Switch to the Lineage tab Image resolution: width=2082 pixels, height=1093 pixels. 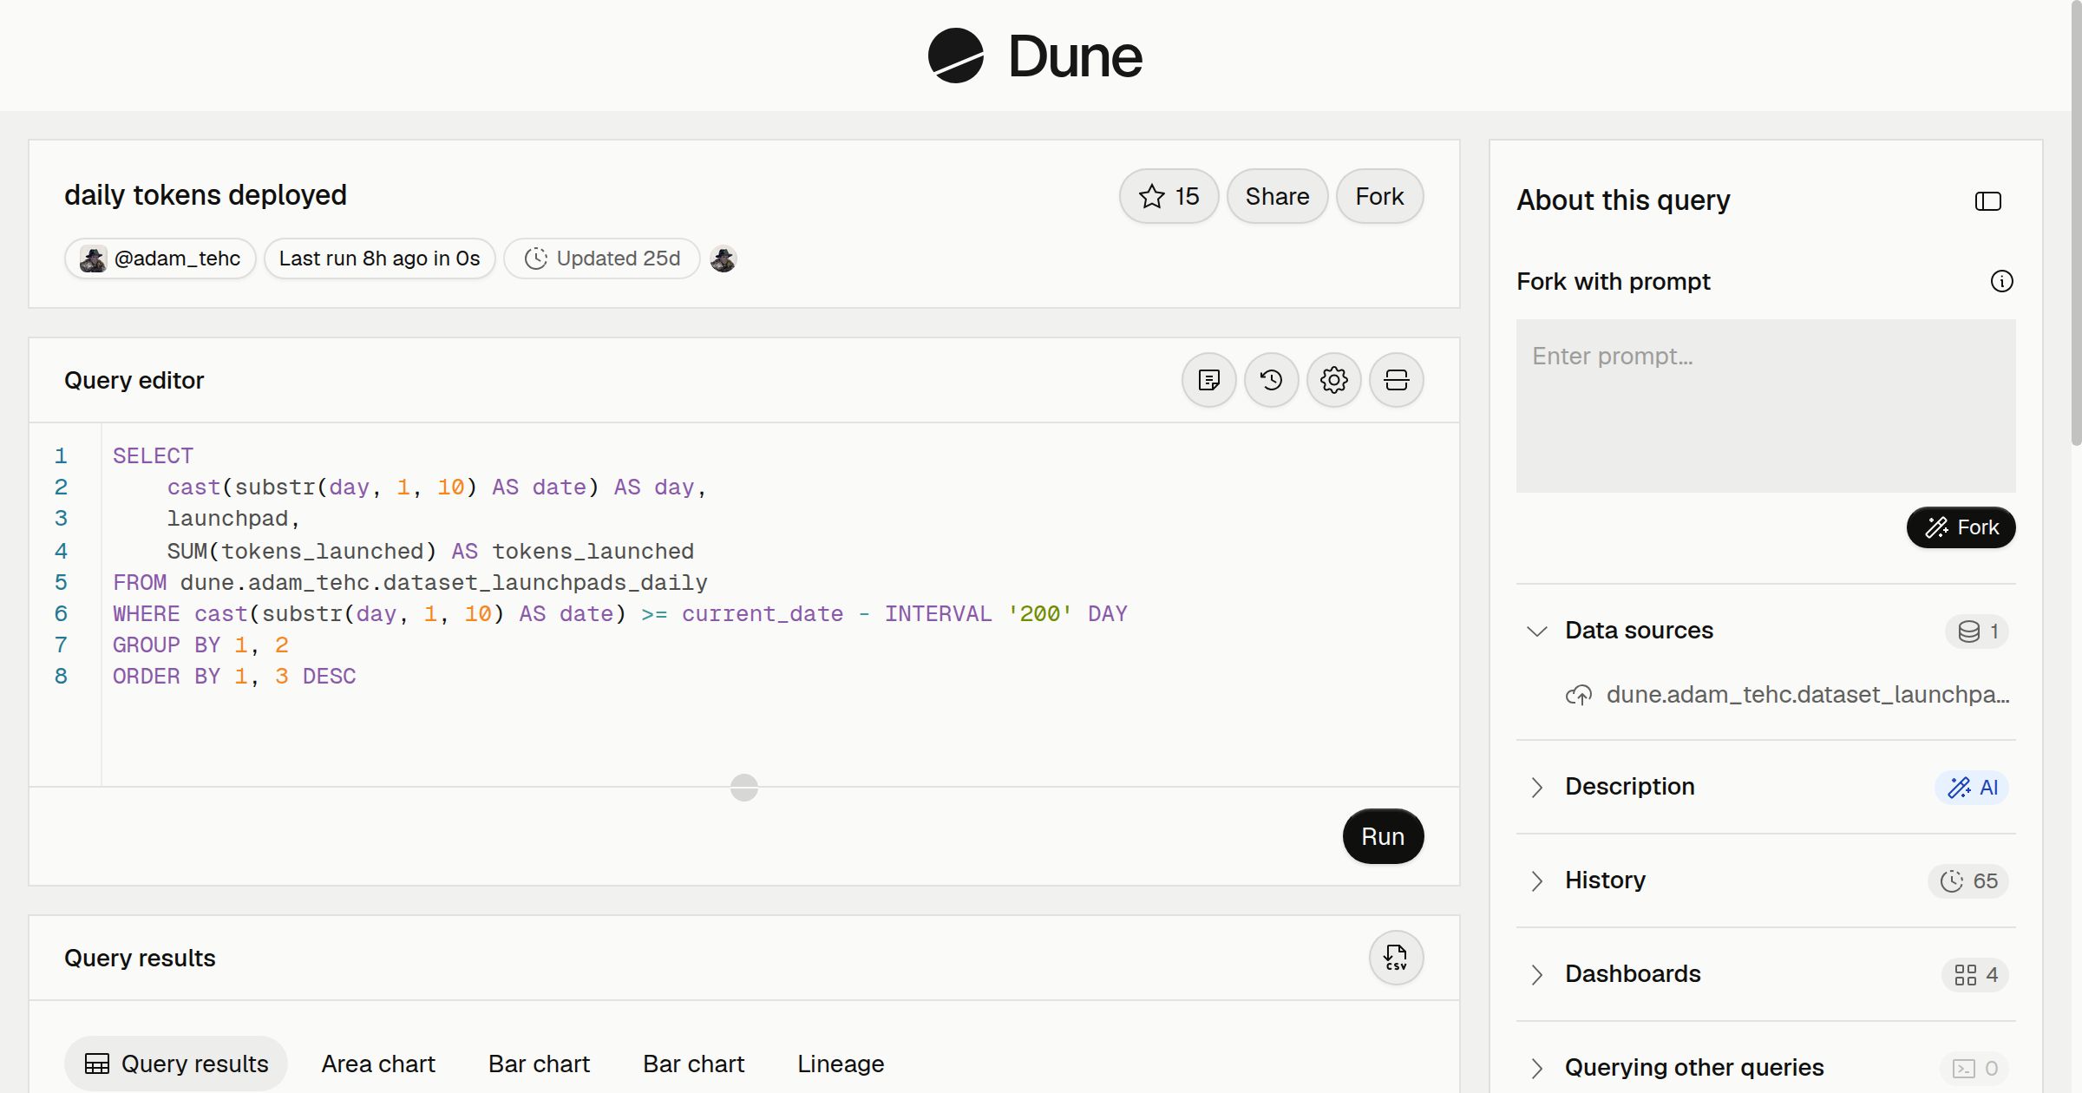coord(841,1064)
